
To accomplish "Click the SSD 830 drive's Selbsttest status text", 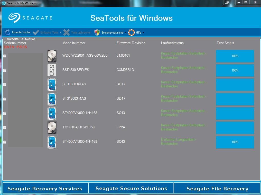I will coord(184,70).
